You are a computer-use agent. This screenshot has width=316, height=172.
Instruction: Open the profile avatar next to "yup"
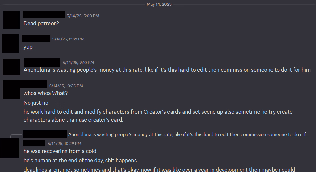10,43
